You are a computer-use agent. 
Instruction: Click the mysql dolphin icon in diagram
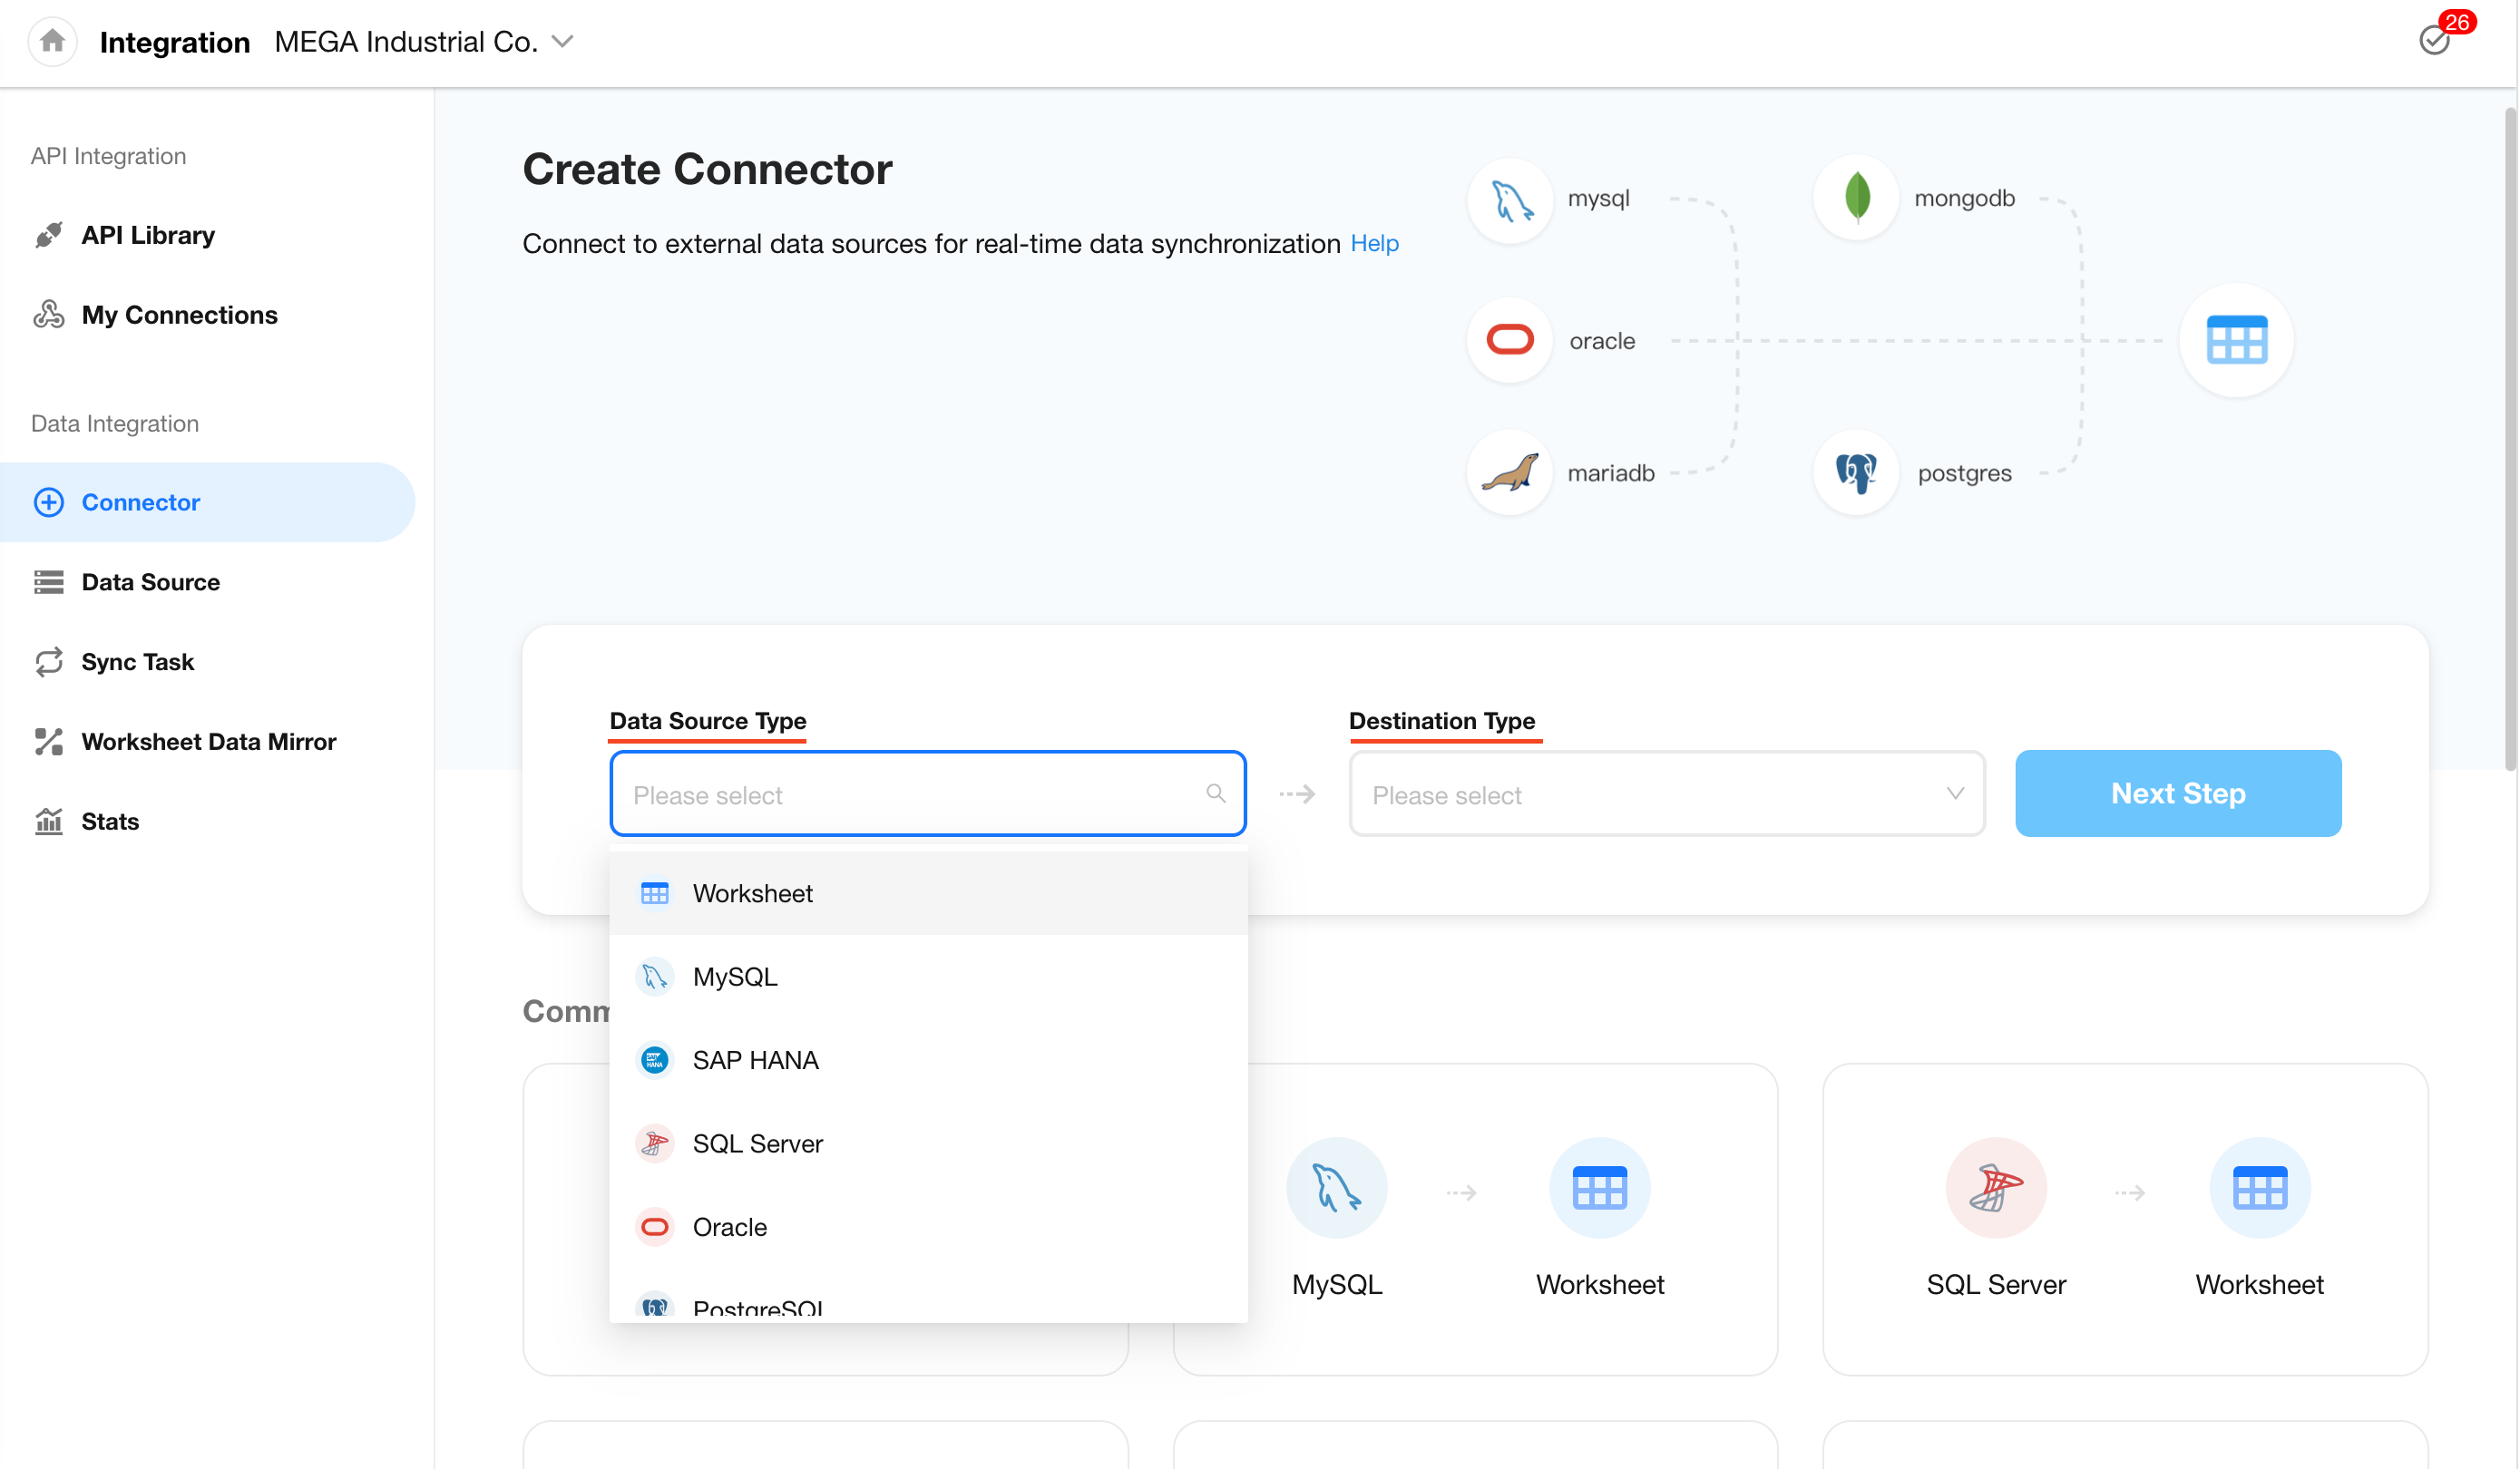tap(1510, 199)
